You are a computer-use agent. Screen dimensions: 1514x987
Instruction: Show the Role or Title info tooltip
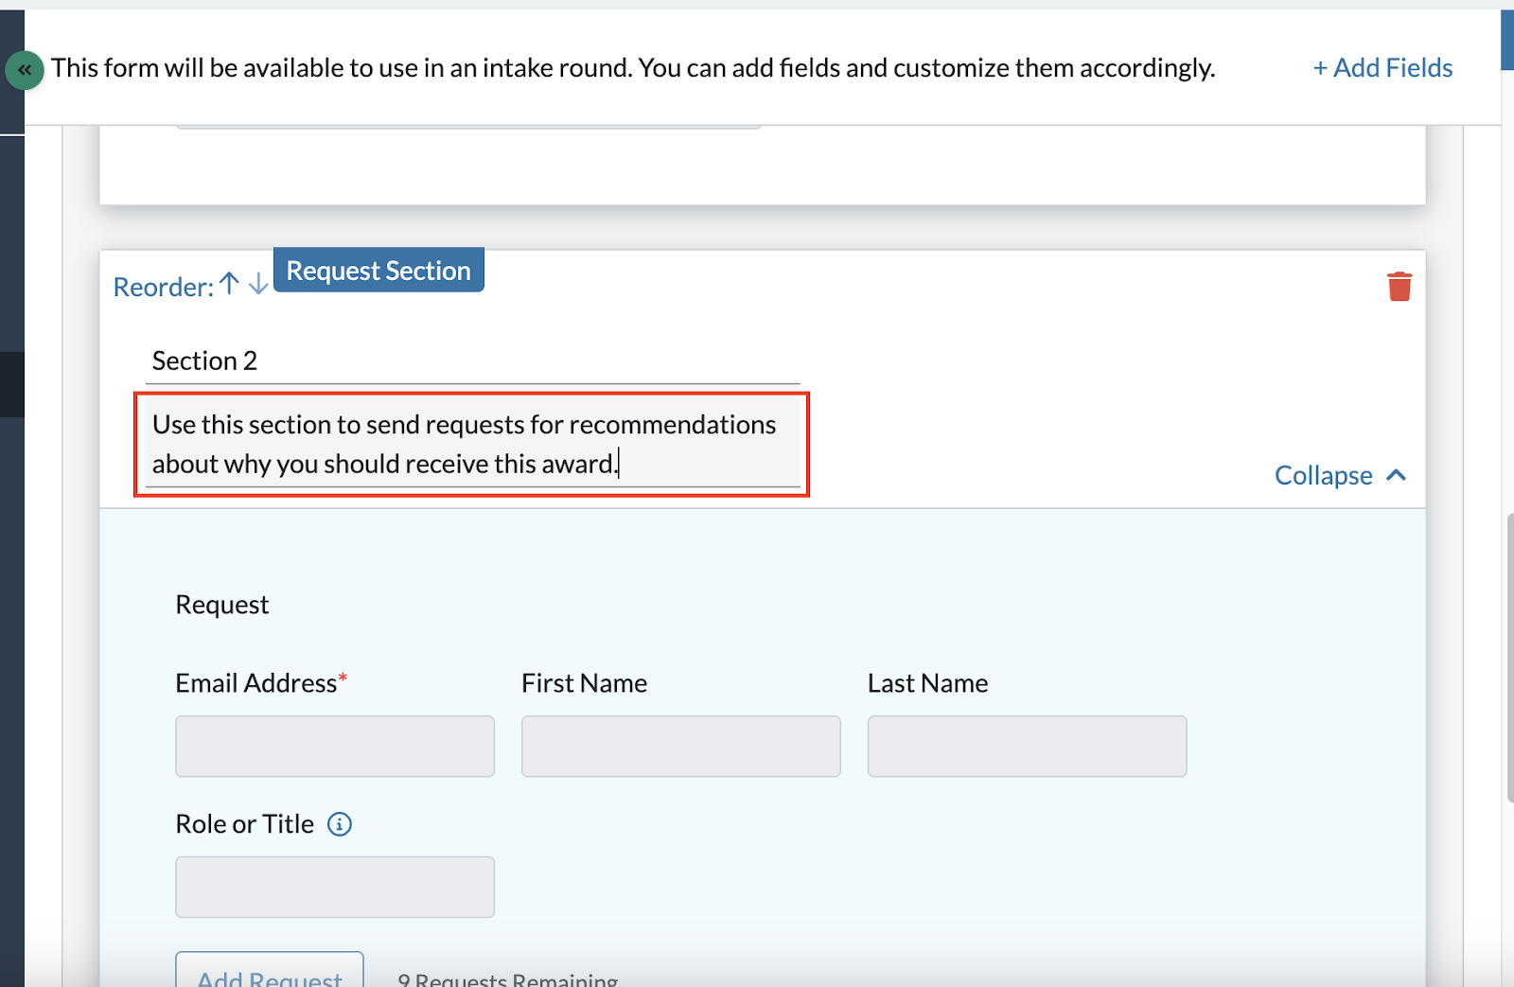point(340,824)
